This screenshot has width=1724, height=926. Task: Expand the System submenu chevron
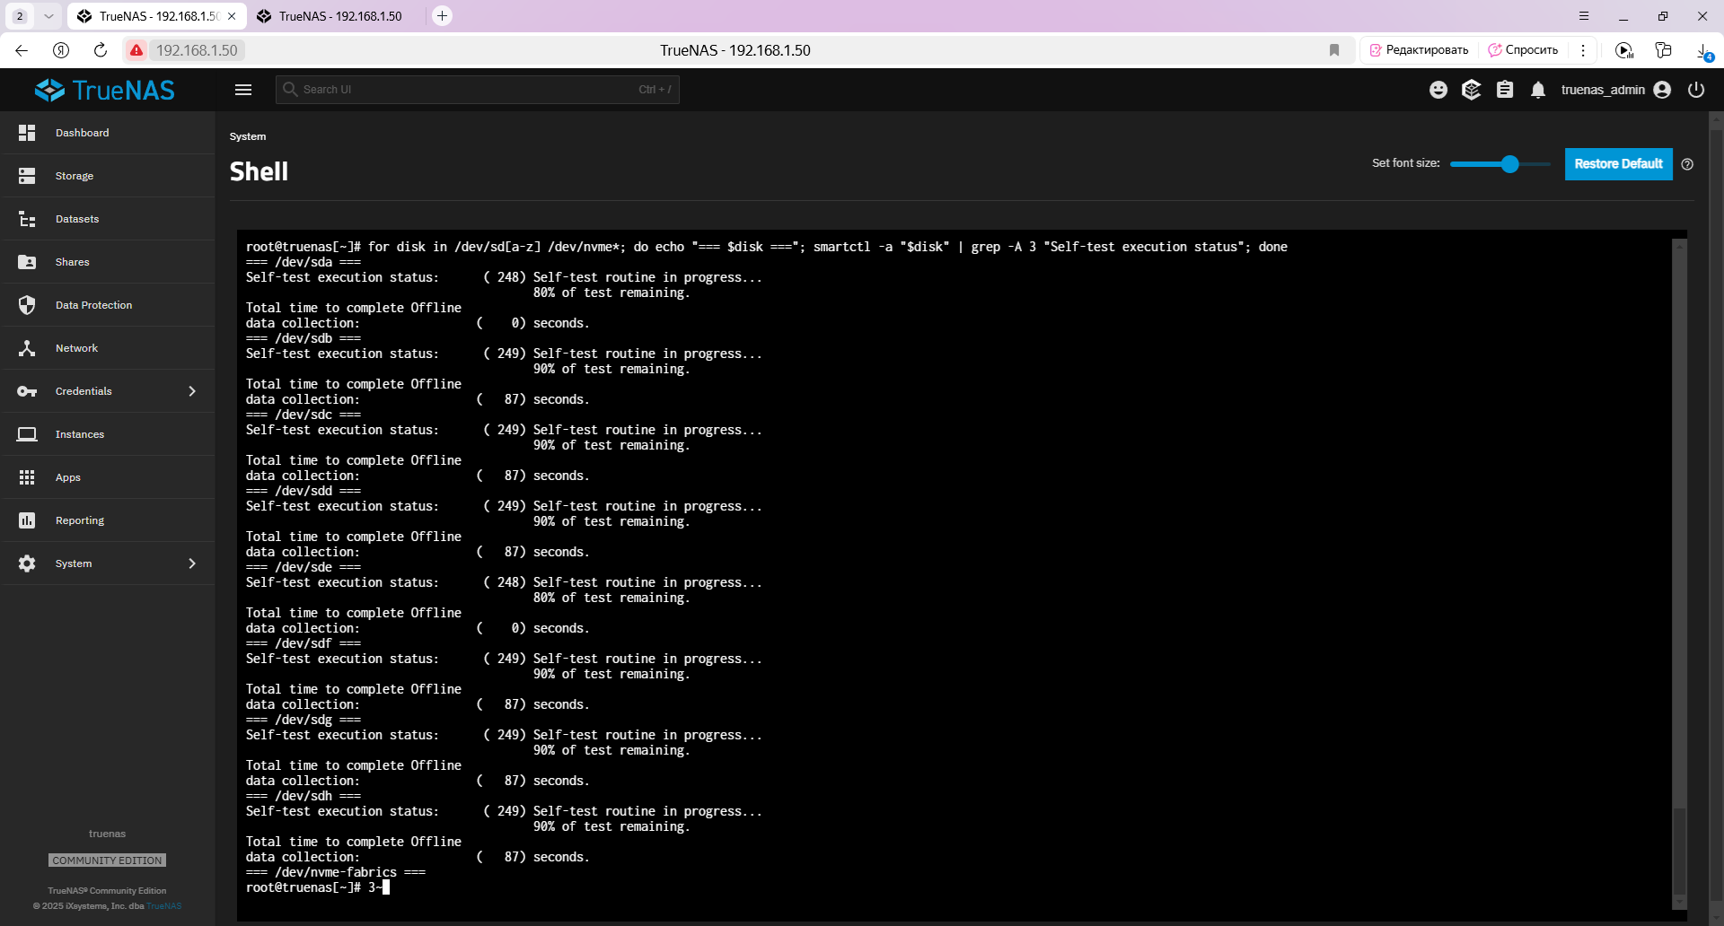(192, 563)
